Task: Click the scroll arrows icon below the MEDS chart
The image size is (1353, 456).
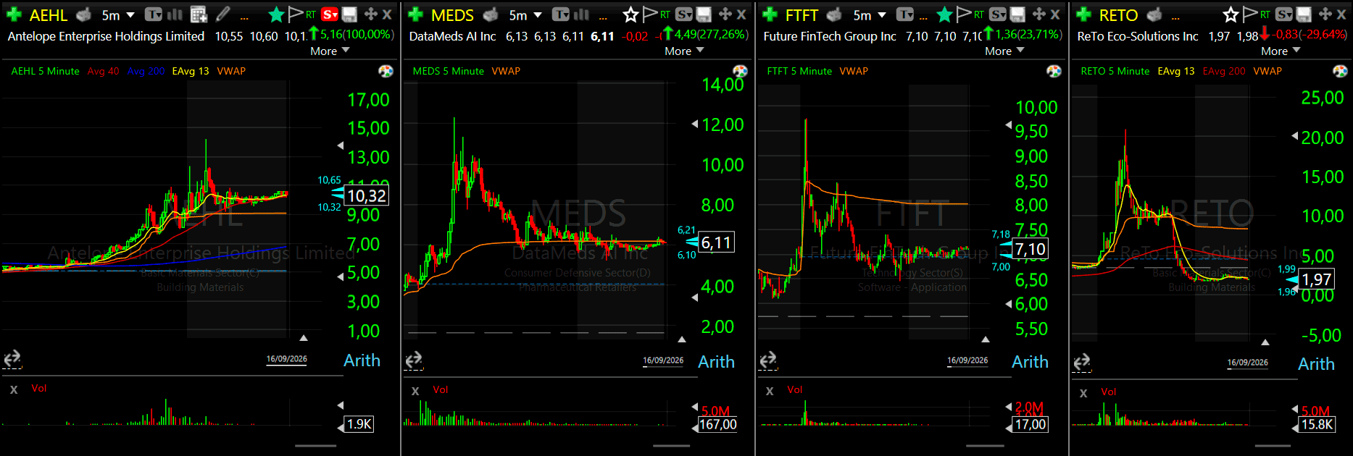Action: 413,360
